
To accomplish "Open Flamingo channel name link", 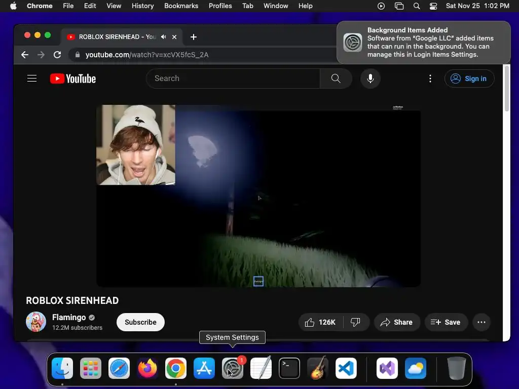I will (69, 317).
